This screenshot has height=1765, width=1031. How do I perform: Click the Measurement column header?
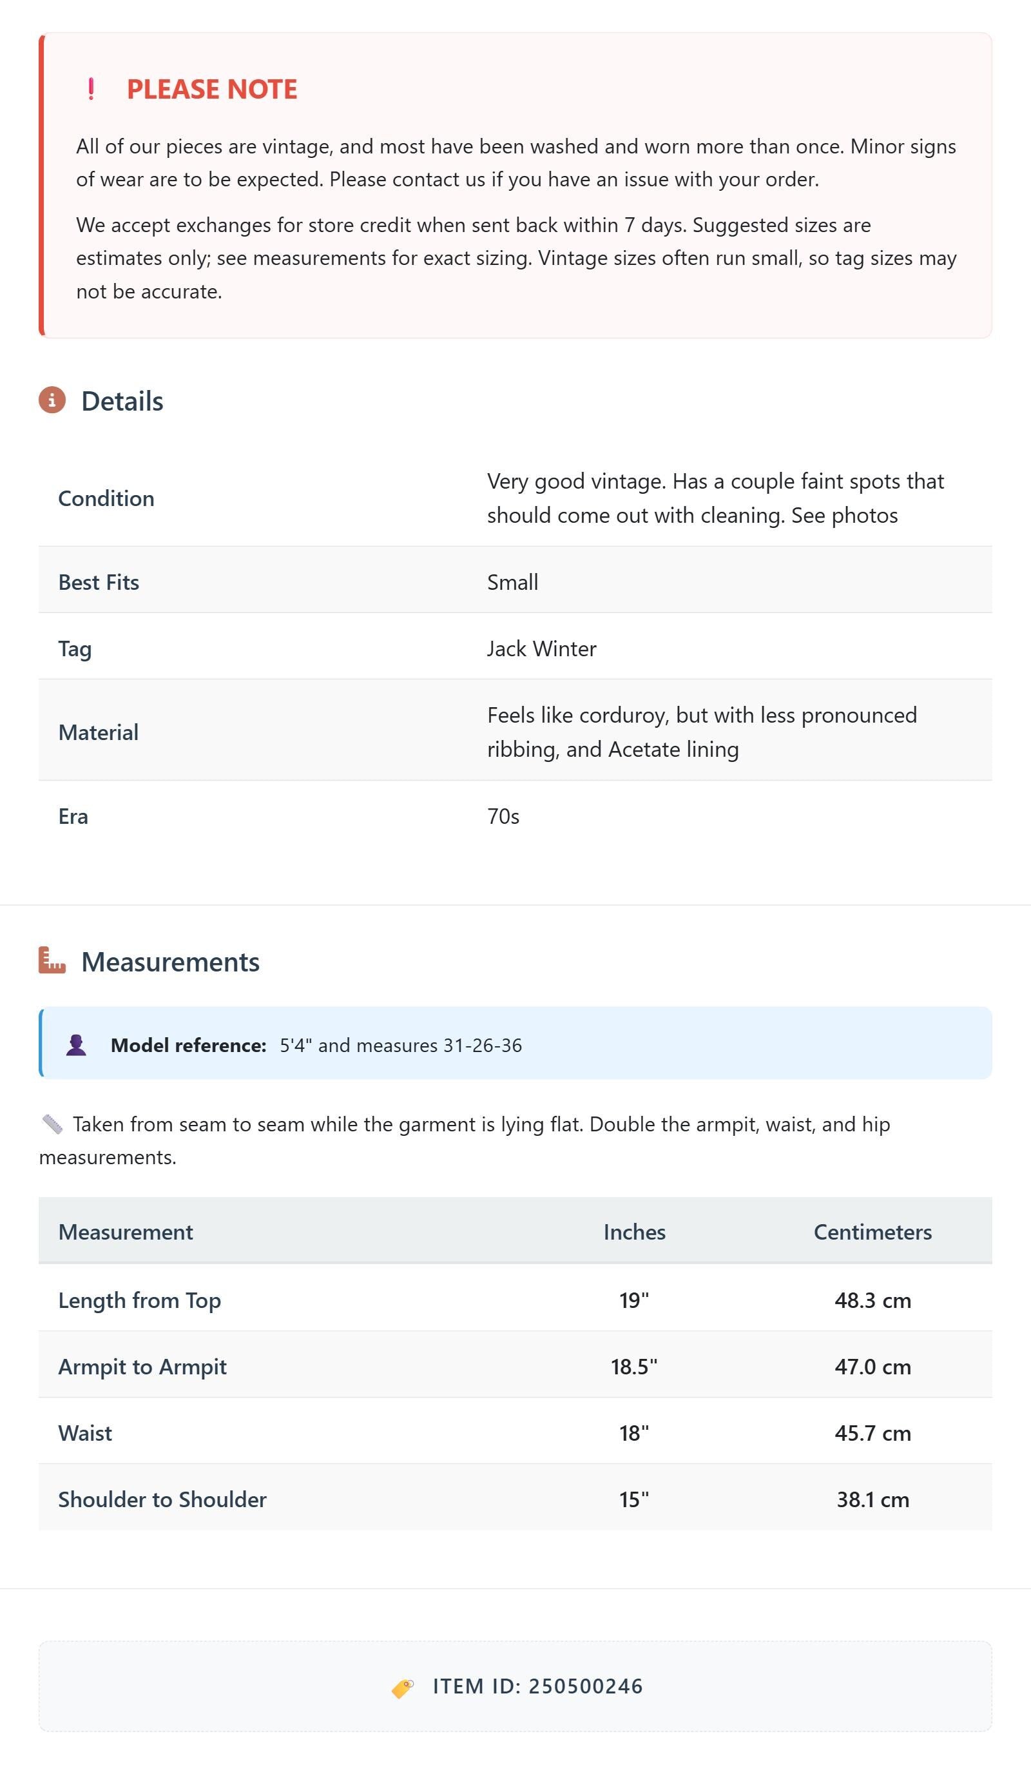point(126,1232)
